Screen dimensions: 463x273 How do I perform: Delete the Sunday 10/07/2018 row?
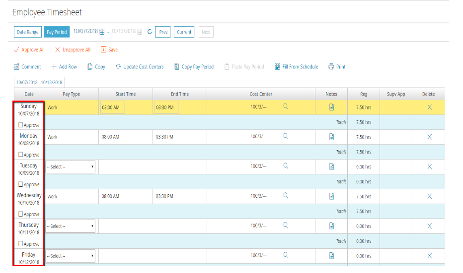[430, 107]
